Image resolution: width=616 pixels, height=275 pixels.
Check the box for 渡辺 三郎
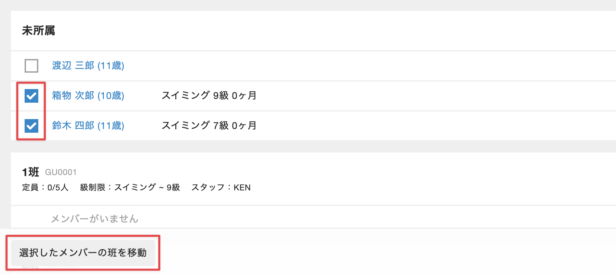tap(31, 66)
